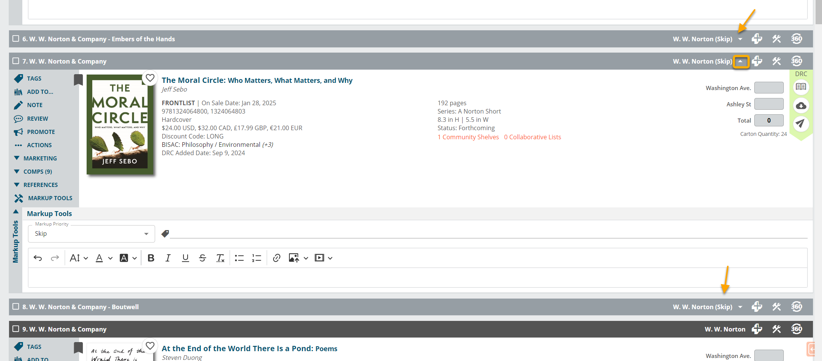
Task: Open NOTE for The Moral Circle
Action: coord(28,105)
